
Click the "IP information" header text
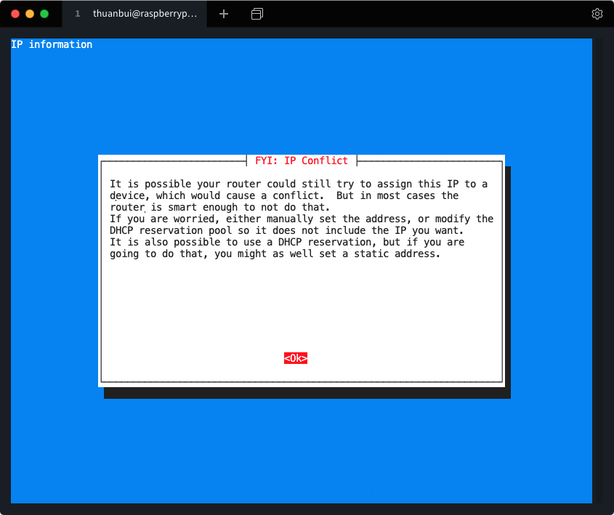[x=52, y=44]
